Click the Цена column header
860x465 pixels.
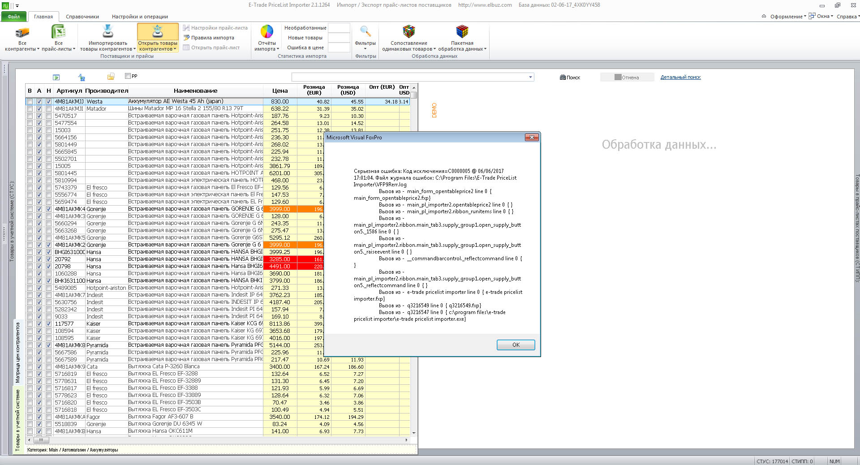click(x=280, y=90)
